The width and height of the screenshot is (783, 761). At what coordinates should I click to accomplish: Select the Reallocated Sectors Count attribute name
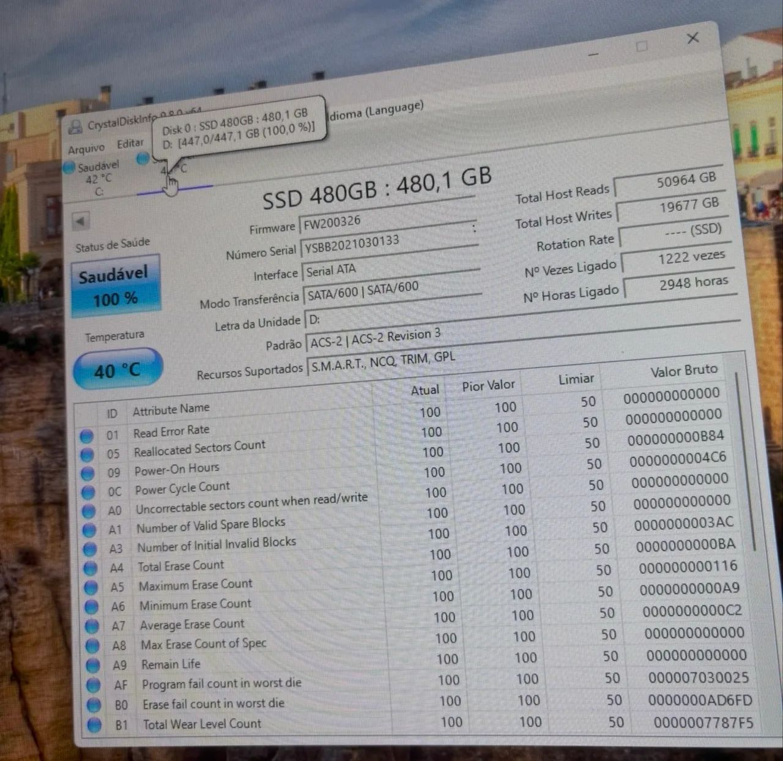pos(199,448)
